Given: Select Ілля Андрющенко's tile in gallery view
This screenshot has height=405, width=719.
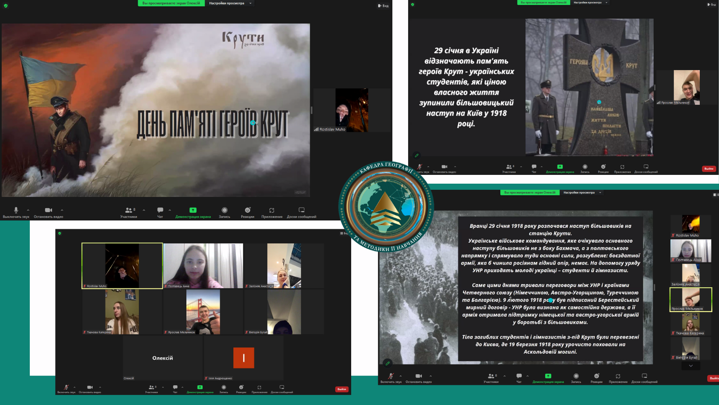Looking at the screenshot, I should click(x=243, y=358).
